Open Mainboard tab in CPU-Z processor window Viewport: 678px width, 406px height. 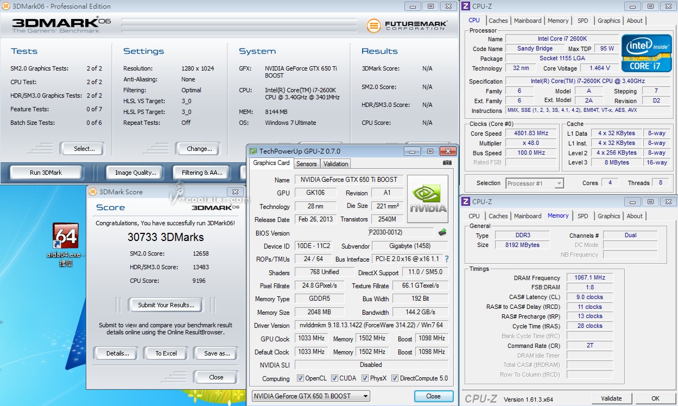(x=528, y=21)
